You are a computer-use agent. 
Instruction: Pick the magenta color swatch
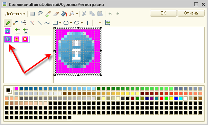16,88
